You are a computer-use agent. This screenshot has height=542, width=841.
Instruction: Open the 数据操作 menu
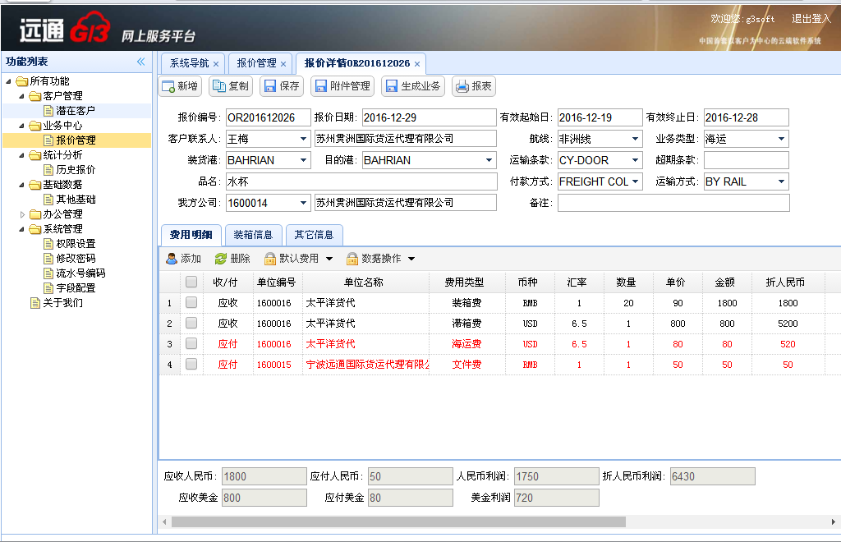point(381,259)
